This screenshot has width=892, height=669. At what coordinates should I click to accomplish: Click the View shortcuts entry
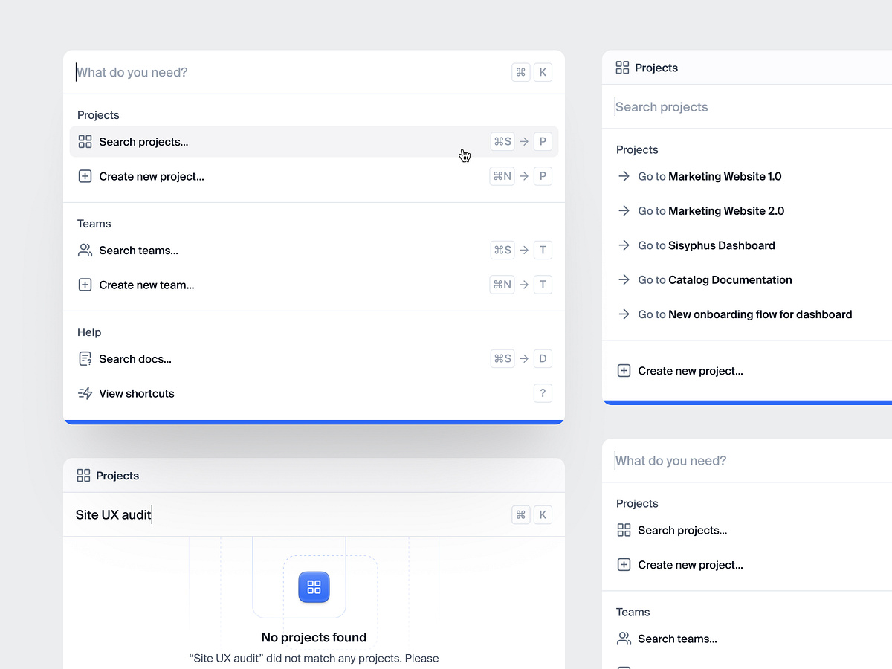coord(136,393)
